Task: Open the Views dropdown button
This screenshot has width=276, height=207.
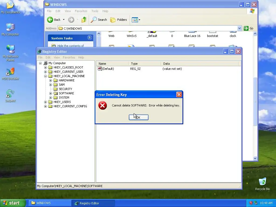Action: point(136,20)
